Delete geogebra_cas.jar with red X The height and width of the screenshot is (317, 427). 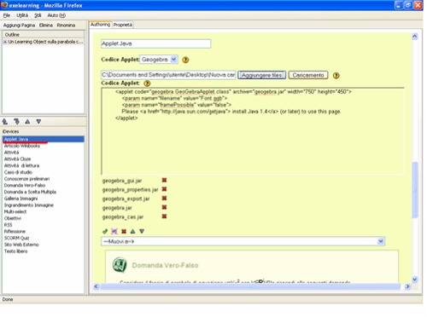pos(164,216)
